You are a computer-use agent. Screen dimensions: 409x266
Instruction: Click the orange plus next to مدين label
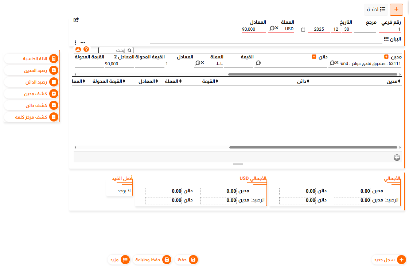coord(386,57)
